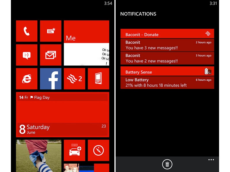This screenshot has height=172, width=230.
Task: Open the email envelope tile
Action: tap(51, 55)
